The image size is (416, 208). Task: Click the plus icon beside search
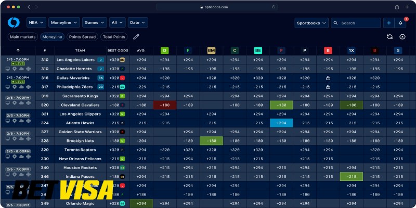point(388,23)
